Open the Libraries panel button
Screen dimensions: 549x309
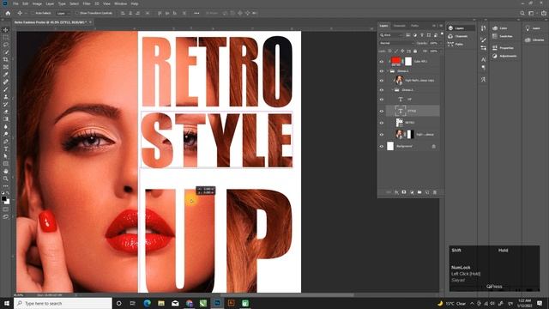(535, 40)
